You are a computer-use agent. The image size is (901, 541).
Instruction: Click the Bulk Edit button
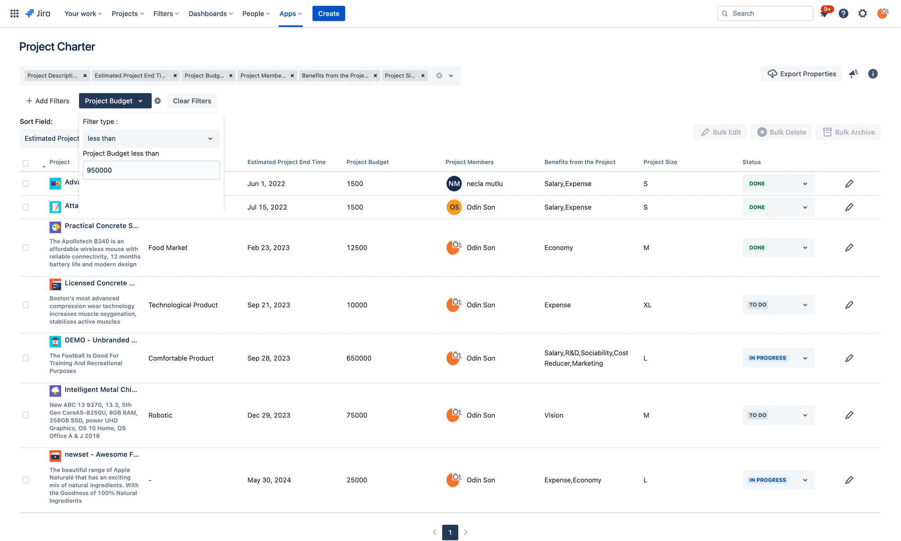(x=720, y=132)
